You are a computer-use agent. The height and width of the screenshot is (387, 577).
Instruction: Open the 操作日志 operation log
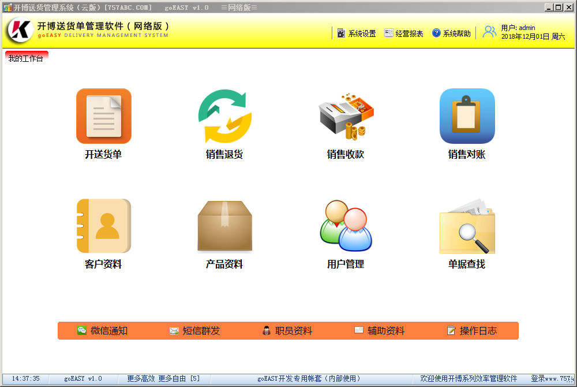pyautogui.click(x=472, y=331)
